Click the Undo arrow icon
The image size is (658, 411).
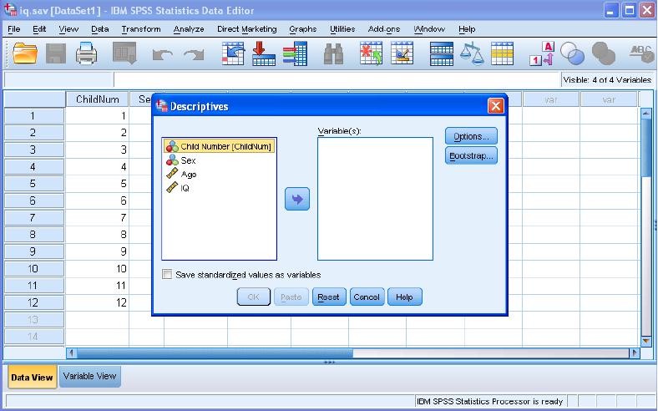pos(162,54)
